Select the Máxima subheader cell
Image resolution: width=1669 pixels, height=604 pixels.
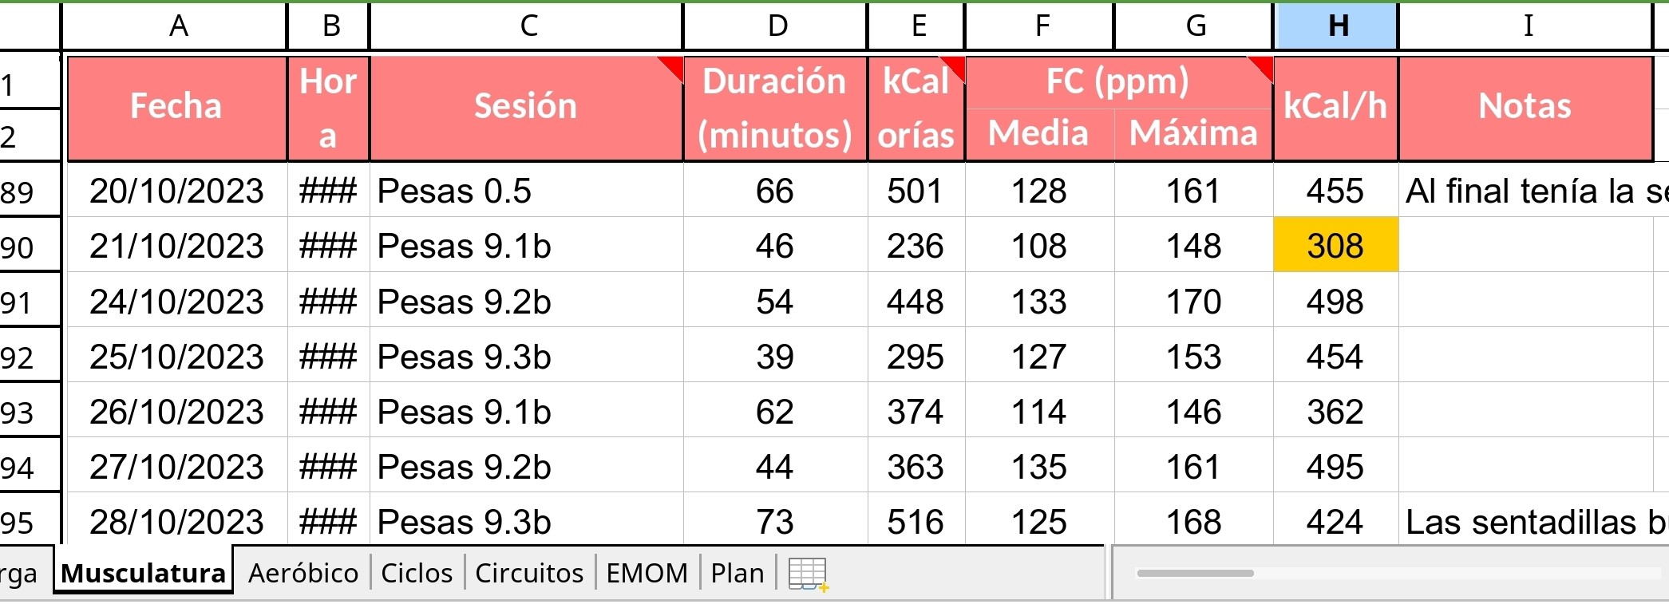pyautogui.click(x=1194, y=133)
